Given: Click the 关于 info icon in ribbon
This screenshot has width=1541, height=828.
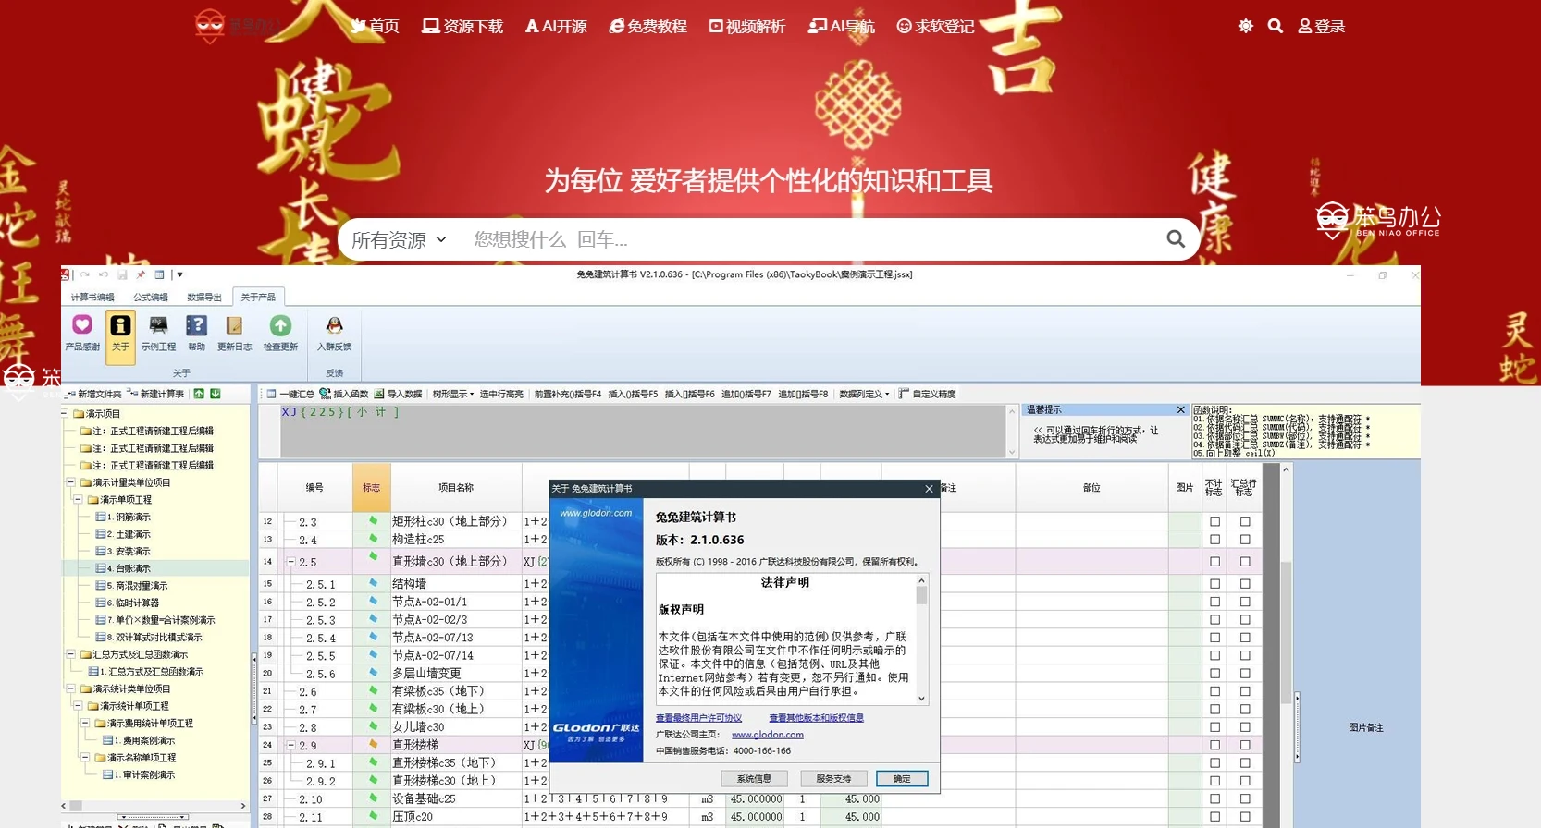Looking at the screenshot, I should click(x=120, y=325).
